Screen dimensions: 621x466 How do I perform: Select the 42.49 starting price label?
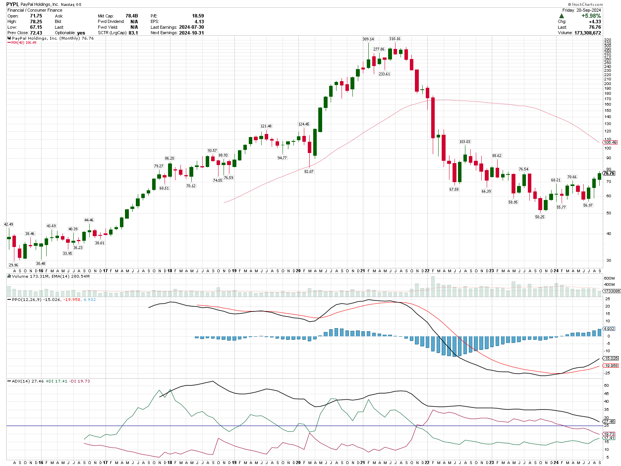point(9,224)
